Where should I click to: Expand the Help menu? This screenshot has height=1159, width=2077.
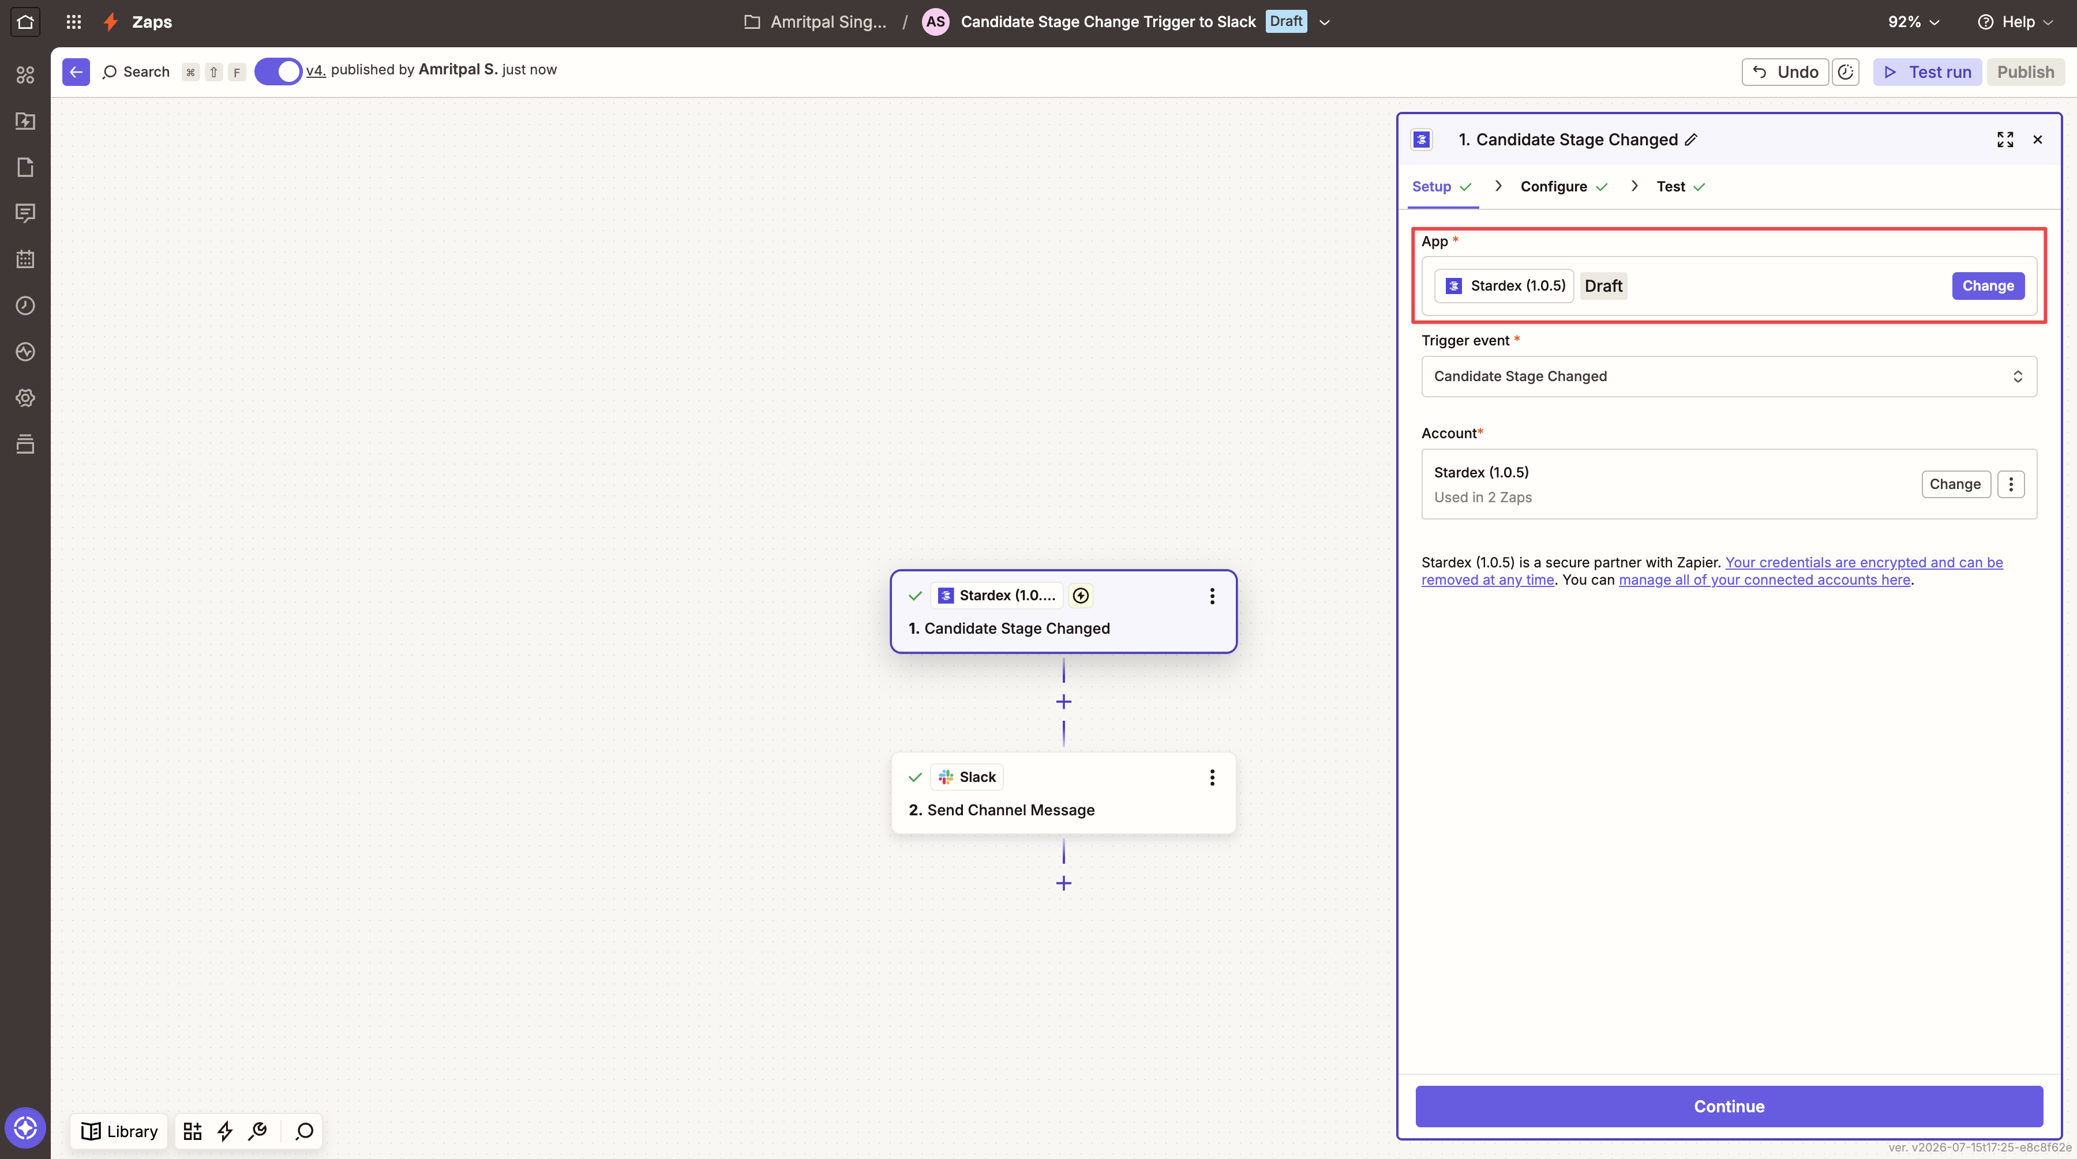[2015, 22]
